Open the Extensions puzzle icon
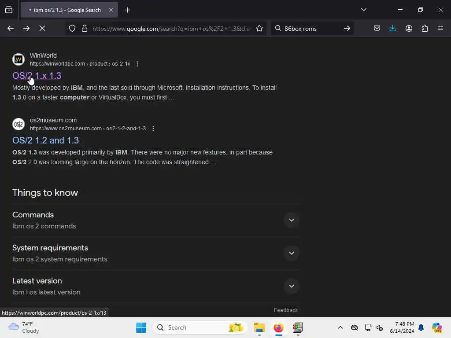 coord(425,28)
